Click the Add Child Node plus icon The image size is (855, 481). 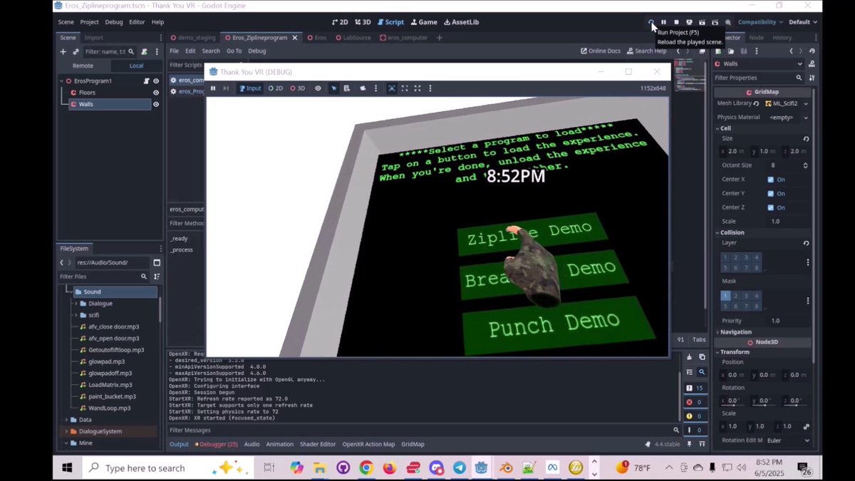pyautogui.click(x=63, y=51)
